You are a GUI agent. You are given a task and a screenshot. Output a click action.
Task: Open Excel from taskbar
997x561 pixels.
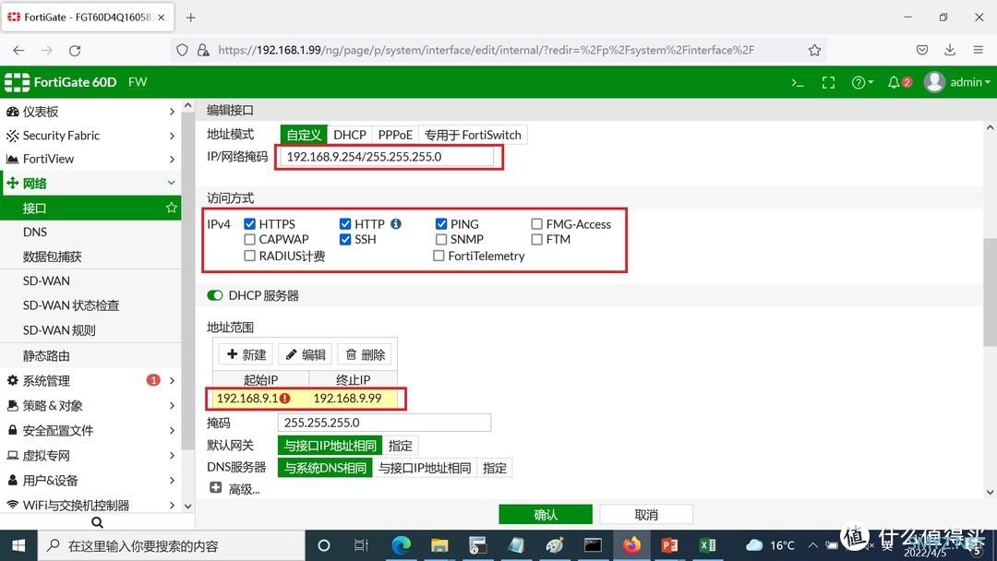pos(708,545)
